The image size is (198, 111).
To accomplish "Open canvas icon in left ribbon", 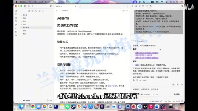I will pos(16,18).
